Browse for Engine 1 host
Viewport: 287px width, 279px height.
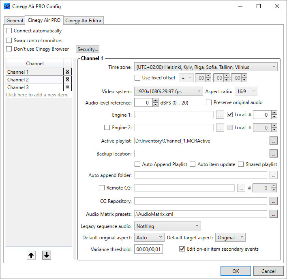point(220,115)
